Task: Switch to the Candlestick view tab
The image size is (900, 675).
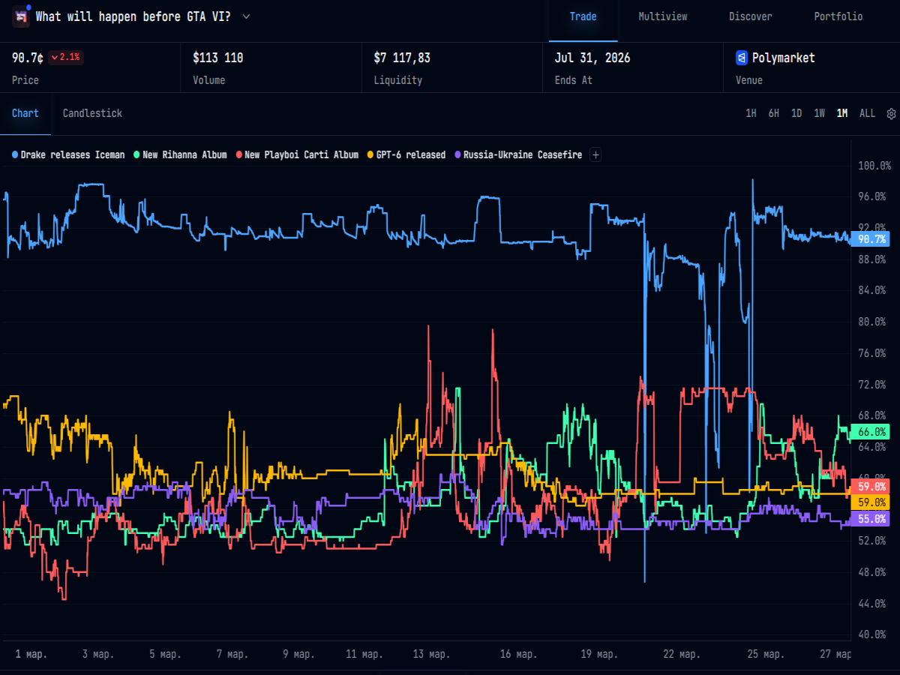Action: tap(92, 113)
